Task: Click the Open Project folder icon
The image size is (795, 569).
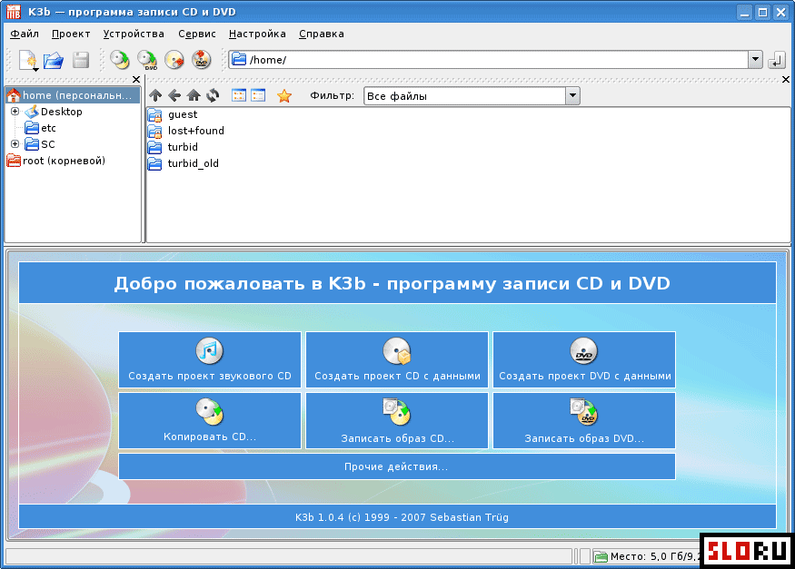Action: (54, 60)
